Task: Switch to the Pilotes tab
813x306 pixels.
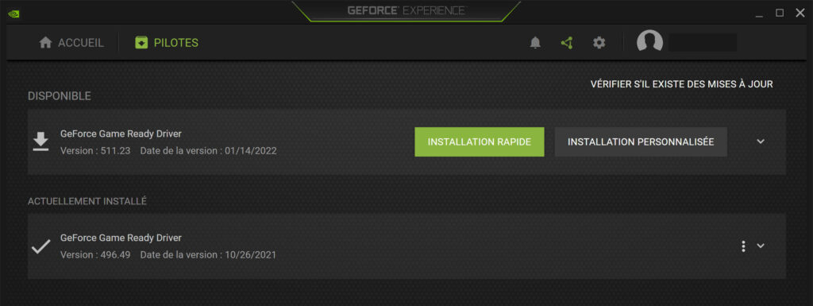Action: tap(167, 43)
